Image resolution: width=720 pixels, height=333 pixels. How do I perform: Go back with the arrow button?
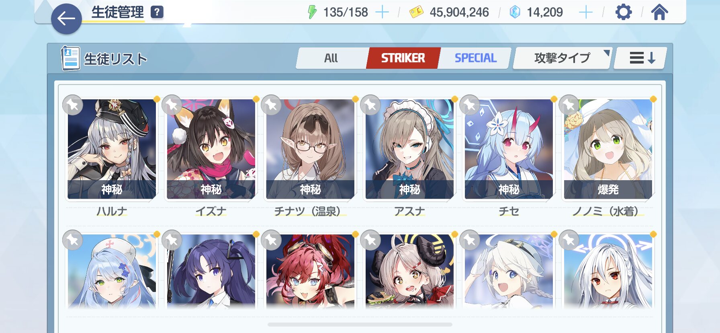pos(66,18)
